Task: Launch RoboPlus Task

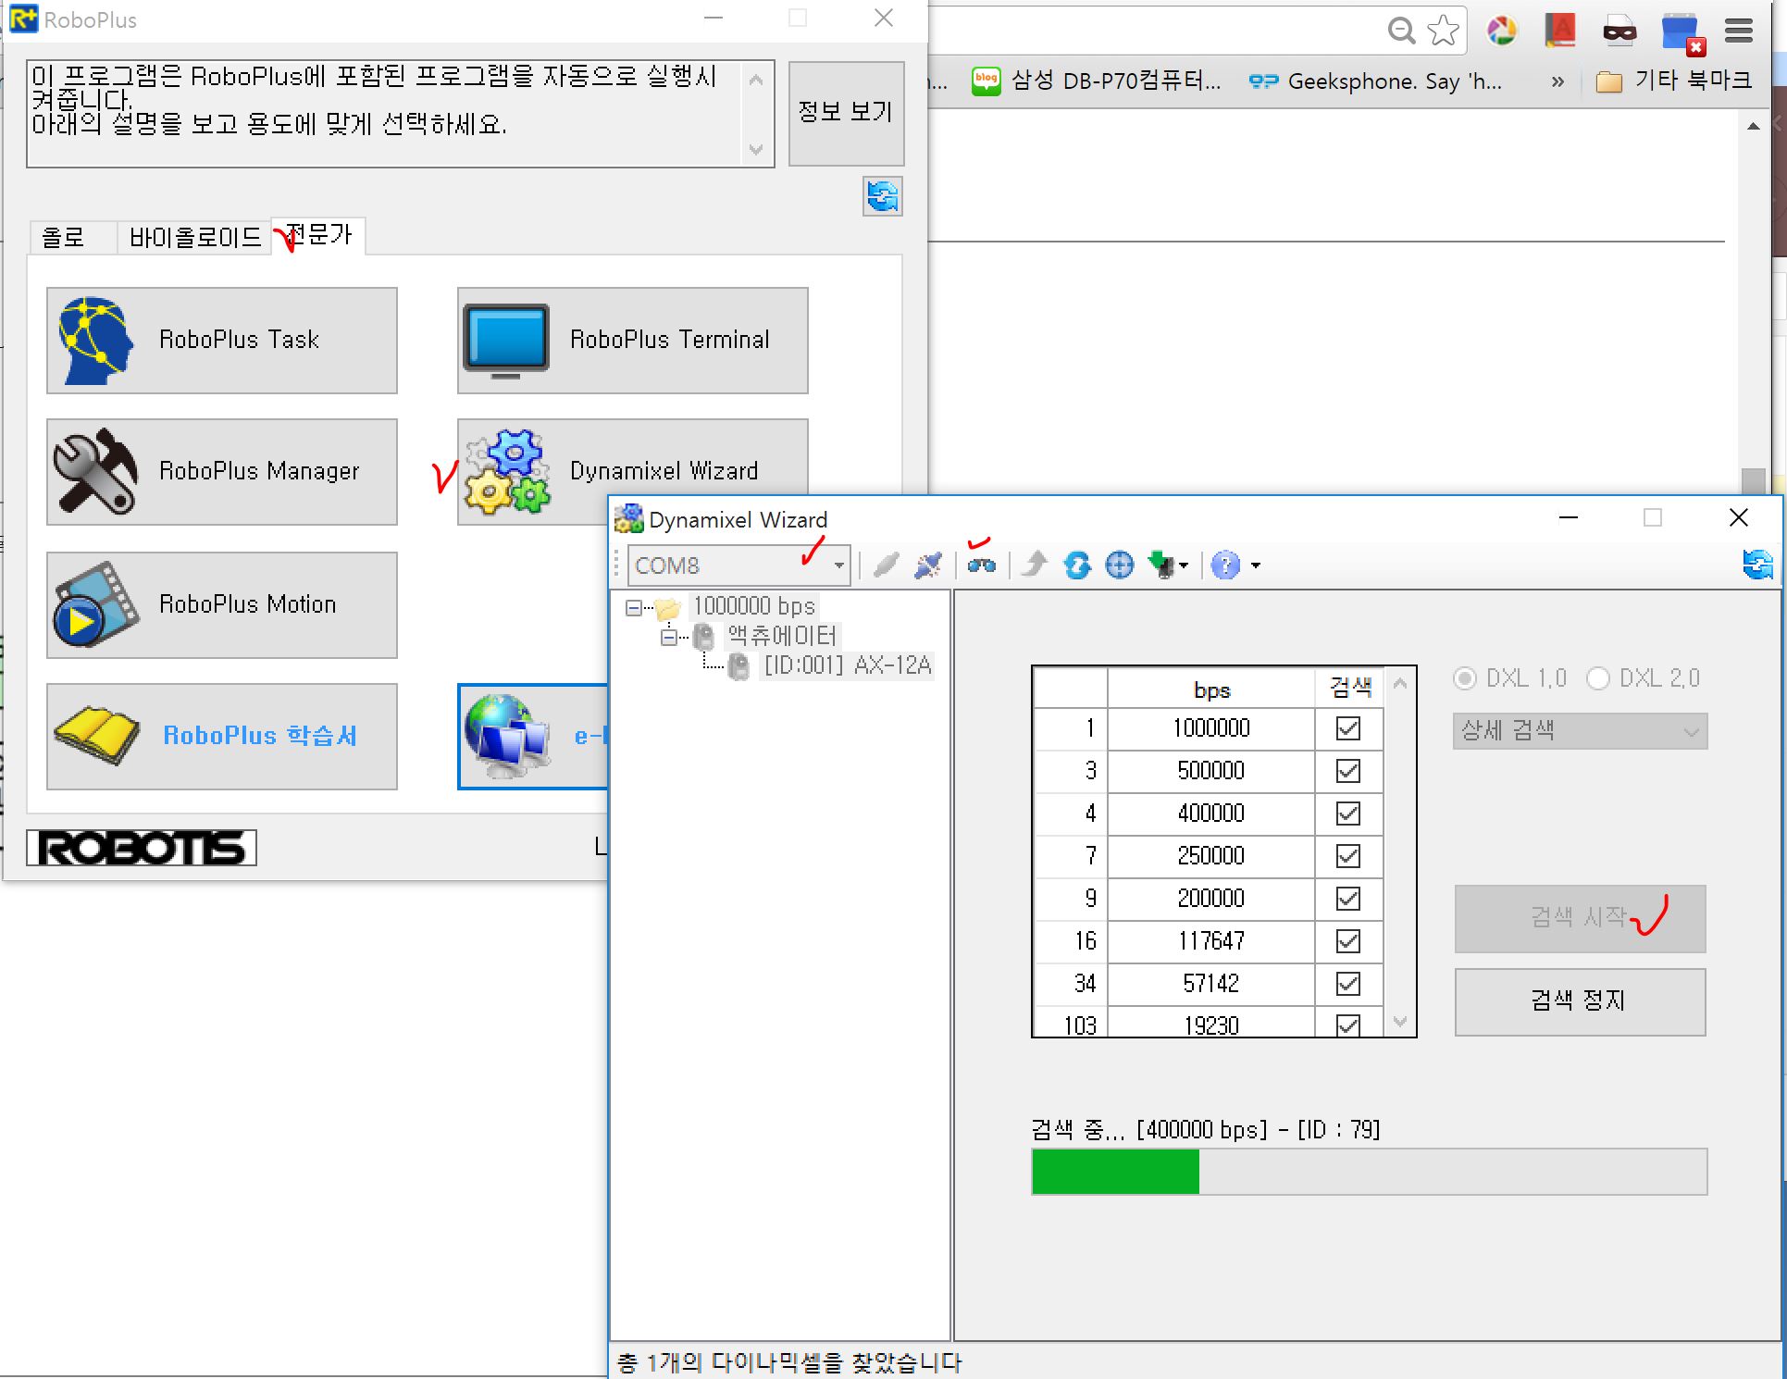Action: 222,341
